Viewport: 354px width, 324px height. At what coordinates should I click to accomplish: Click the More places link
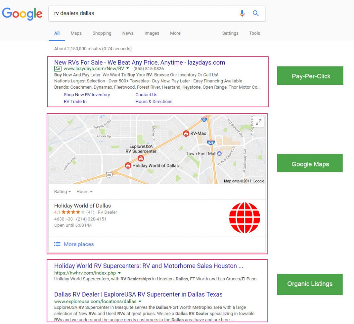(x=79, y=244)
